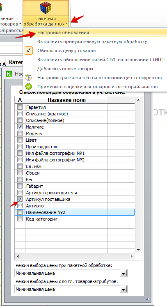Open the пакетной обработке price mode dropdown

coord(123,274)
